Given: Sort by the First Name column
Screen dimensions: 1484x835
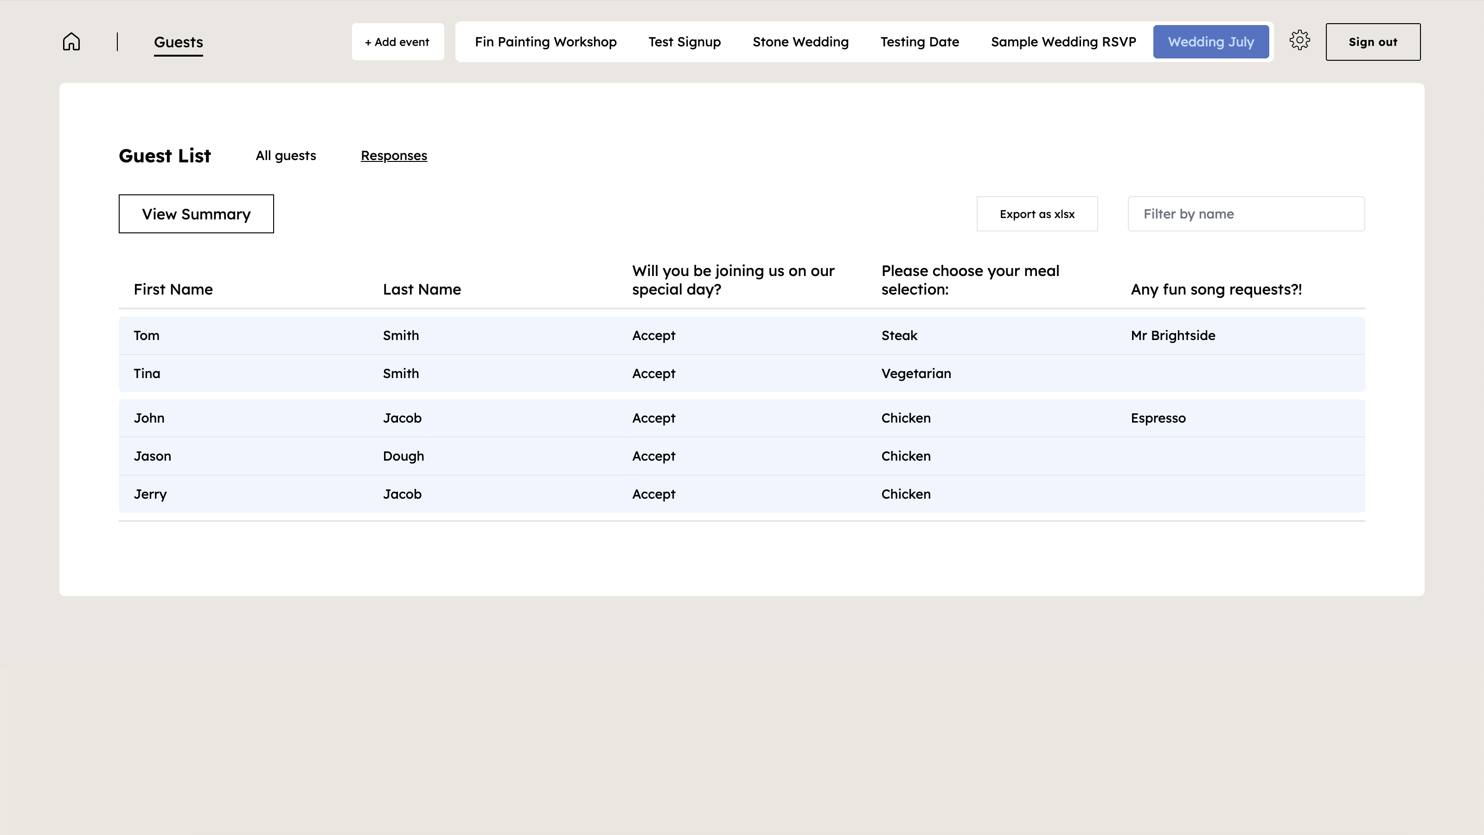Looking at the screenshot, I should [x=173, y=289].
